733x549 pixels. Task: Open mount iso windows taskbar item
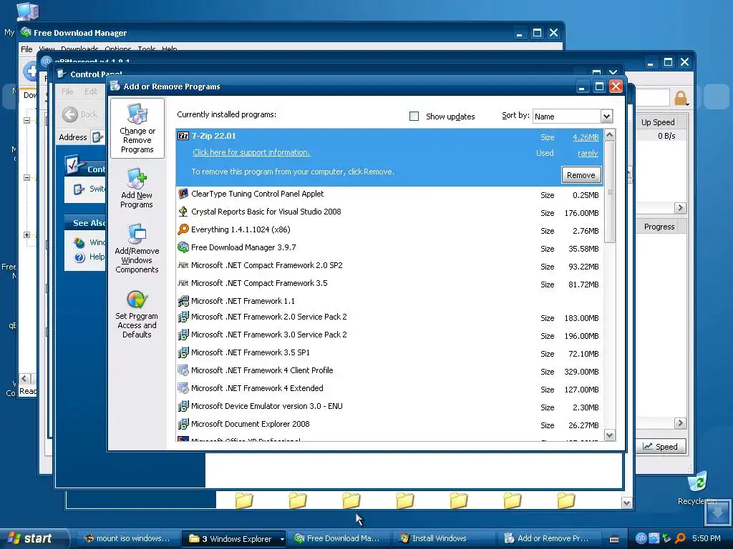pos(127,539)
